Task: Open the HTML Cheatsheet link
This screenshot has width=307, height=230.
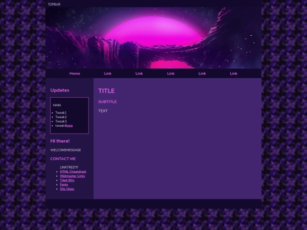Action: pos(73,172)
